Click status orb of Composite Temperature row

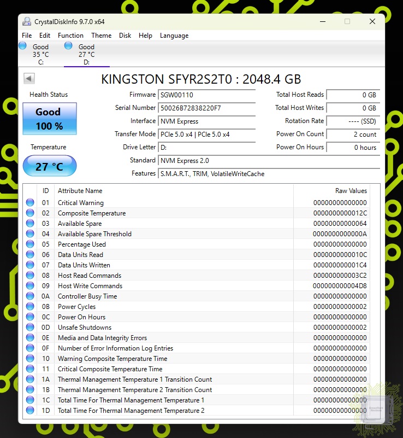(30, 213)
